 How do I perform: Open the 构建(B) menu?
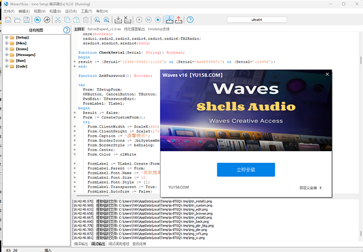click(55, 11)
